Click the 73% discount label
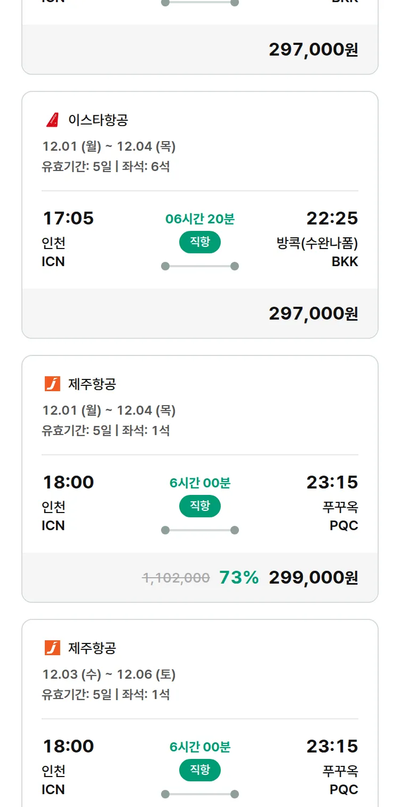This screenshot has width=400, height=807. tap(239, 578)
